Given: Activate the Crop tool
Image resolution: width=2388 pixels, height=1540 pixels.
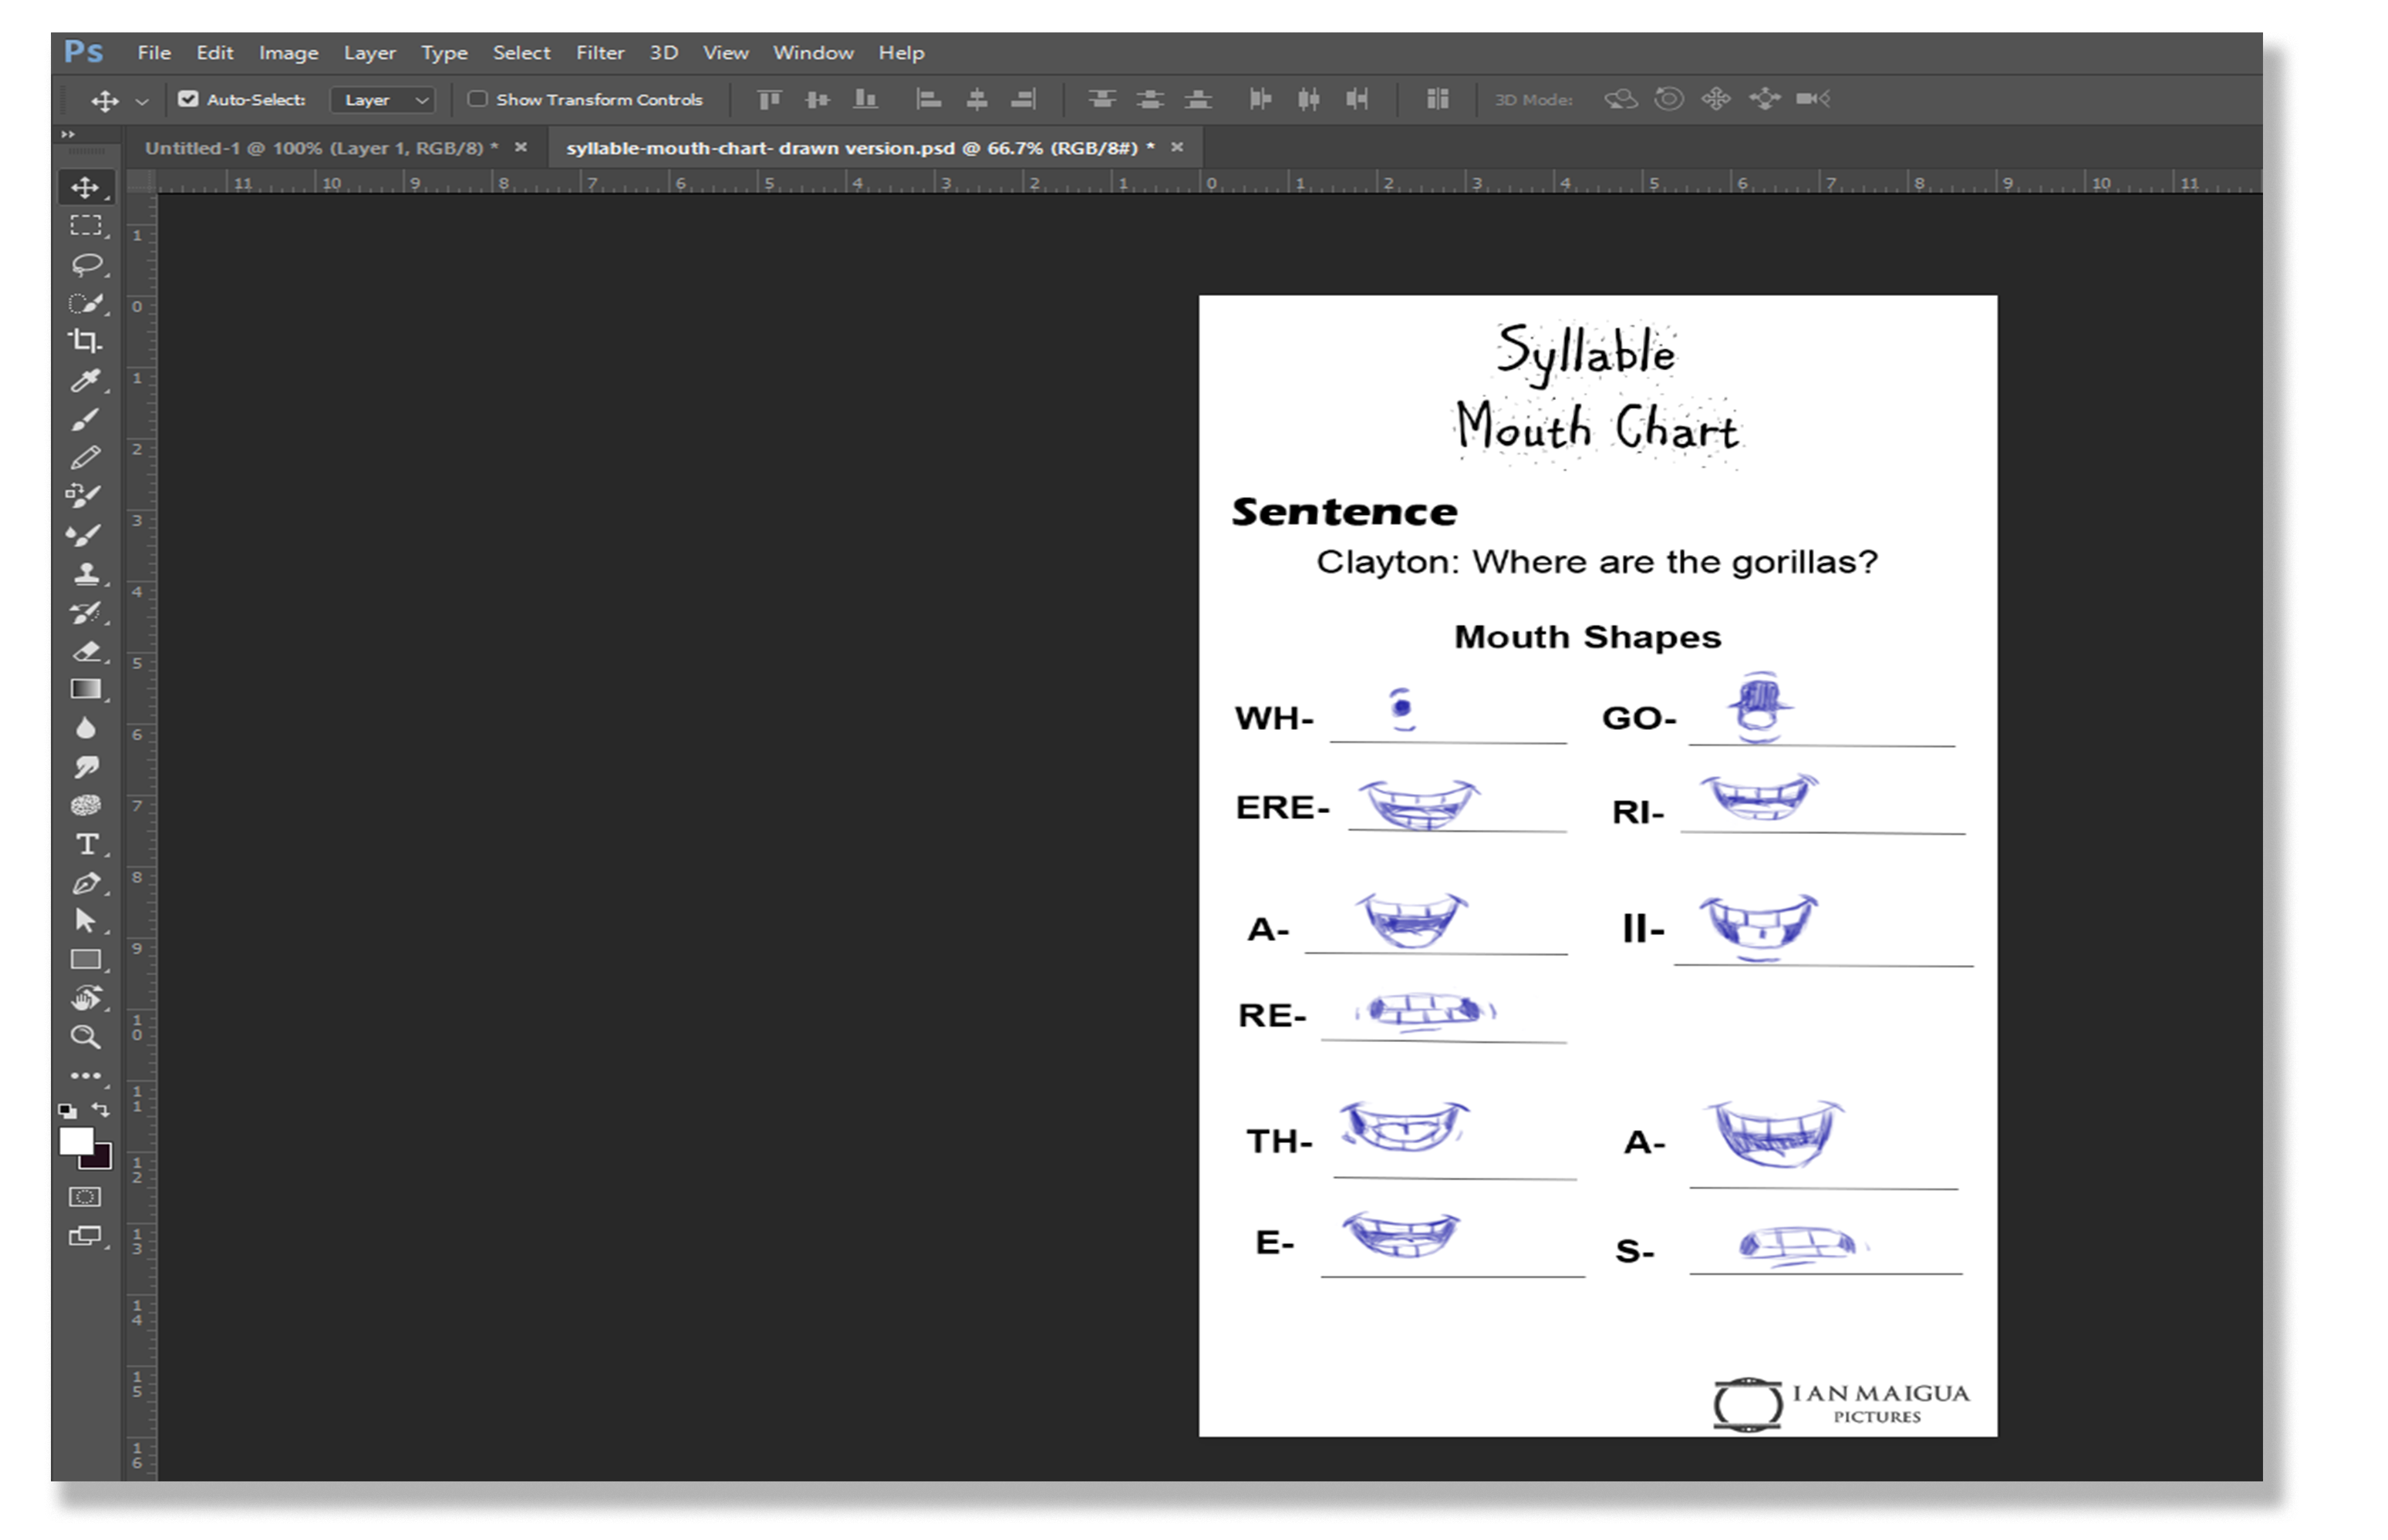Looking at the screenshot, I should (85, 341).
